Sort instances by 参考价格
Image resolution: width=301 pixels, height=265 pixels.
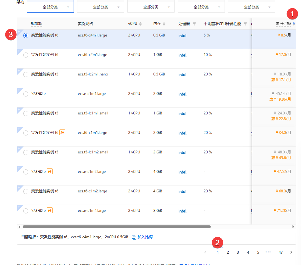pos(294,24)
